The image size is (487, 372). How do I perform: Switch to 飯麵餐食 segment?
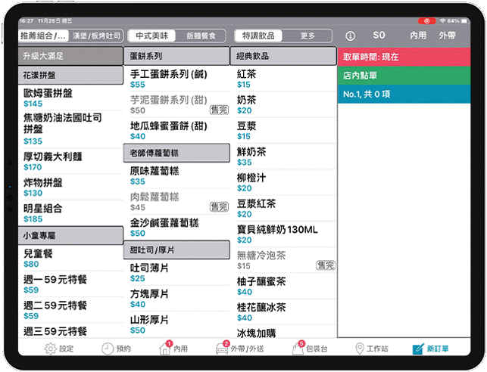(201, 36)
